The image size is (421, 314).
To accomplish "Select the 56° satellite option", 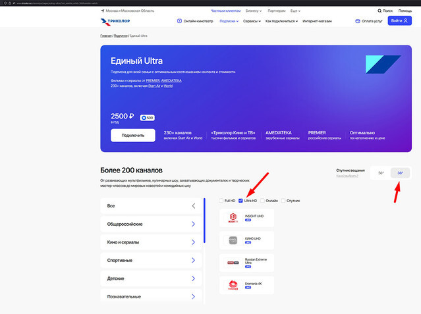I will 380,173.
